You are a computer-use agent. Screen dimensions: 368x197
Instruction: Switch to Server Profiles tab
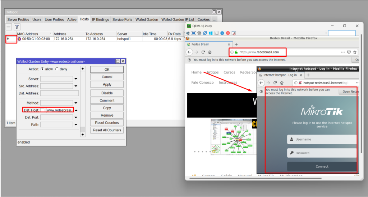18,19
